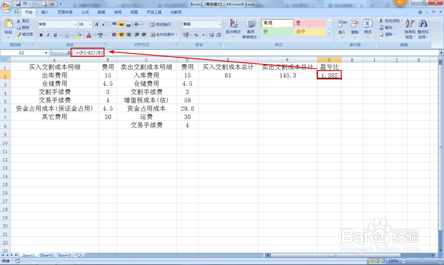Open Format as Table (套用表格格式)
Viewport: 444px width, 265px height.
pyautogui.click(x=251, y=29)
